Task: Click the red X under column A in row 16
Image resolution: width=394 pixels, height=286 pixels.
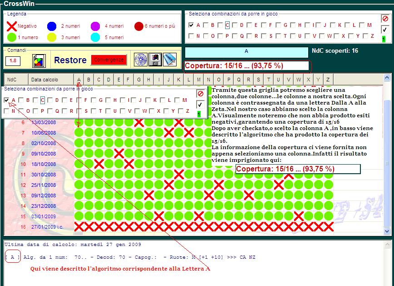Action: point(79,226)
